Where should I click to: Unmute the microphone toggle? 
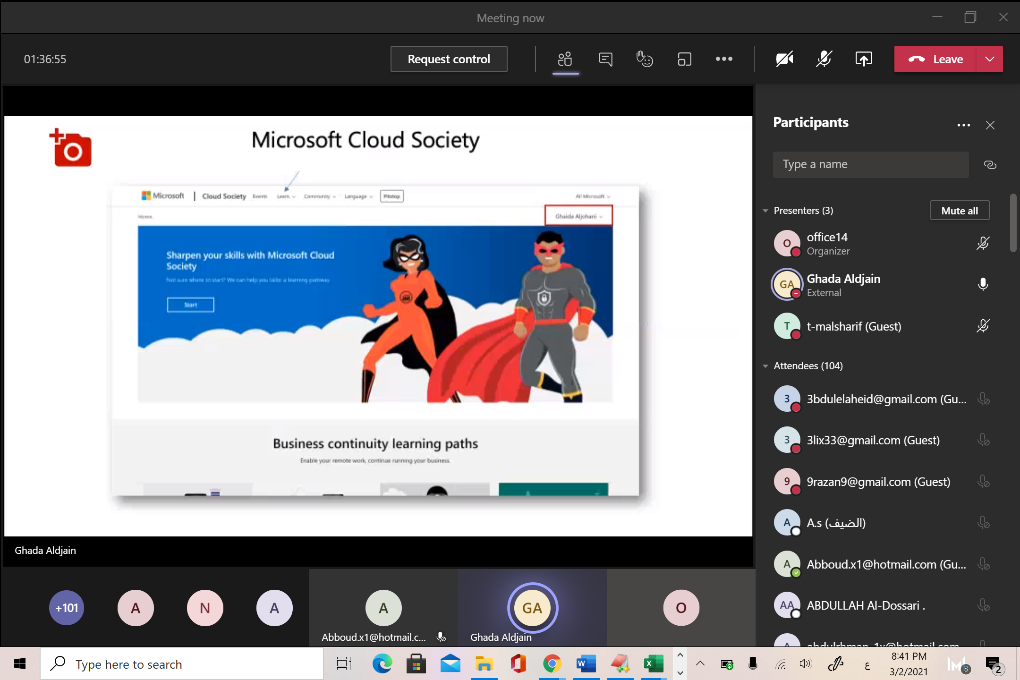pyautogui.click(x=824, y=59)
